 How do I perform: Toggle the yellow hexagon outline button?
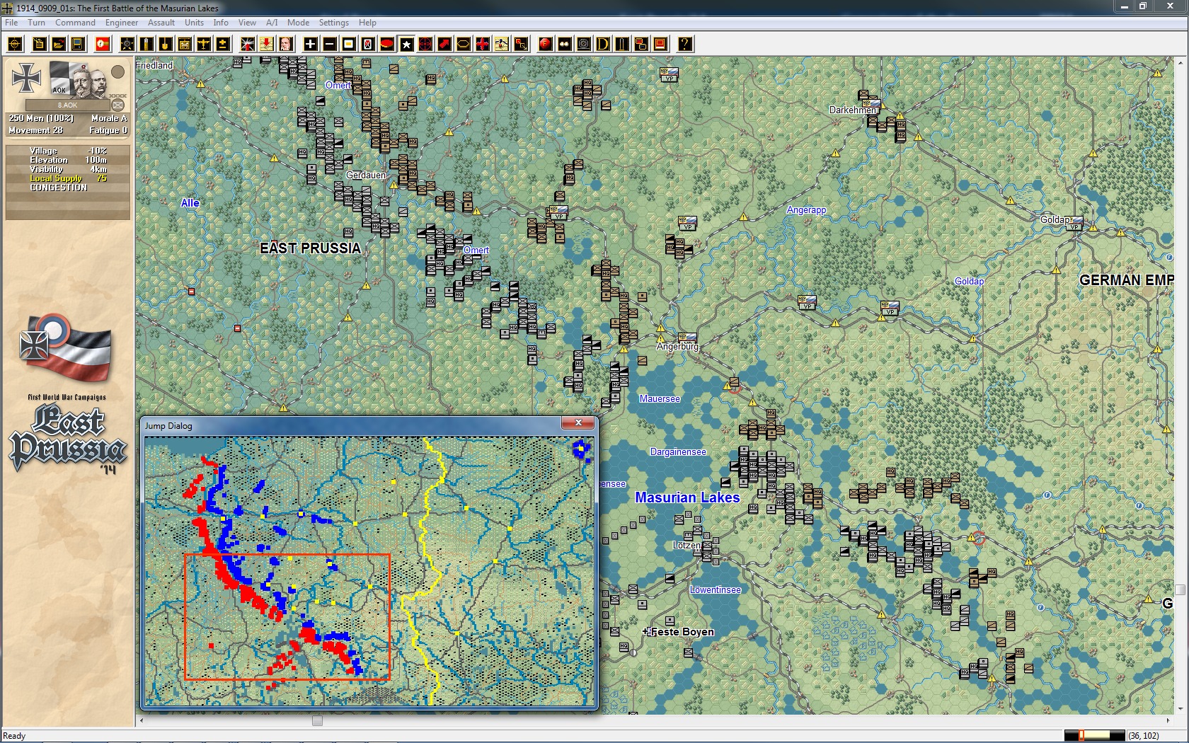(x=464, y=44)
